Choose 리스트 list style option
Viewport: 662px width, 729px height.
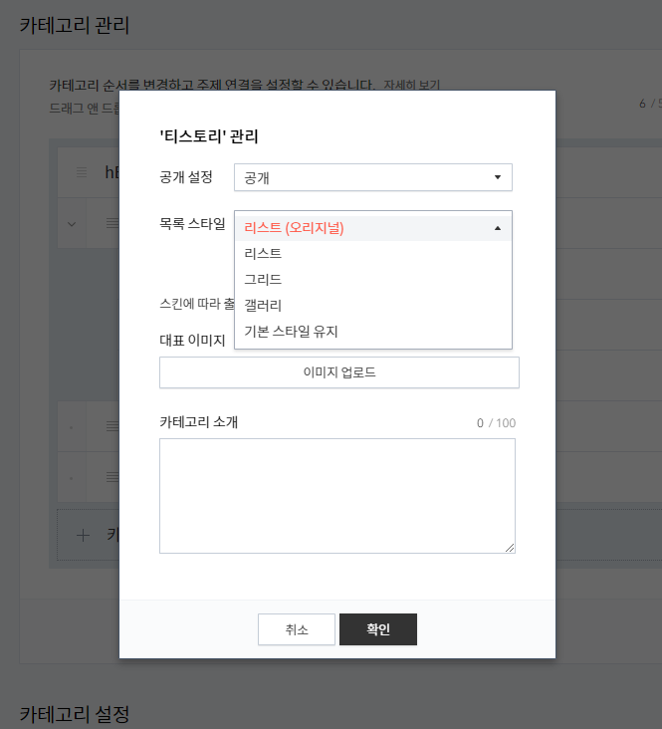tap(373, 253)
